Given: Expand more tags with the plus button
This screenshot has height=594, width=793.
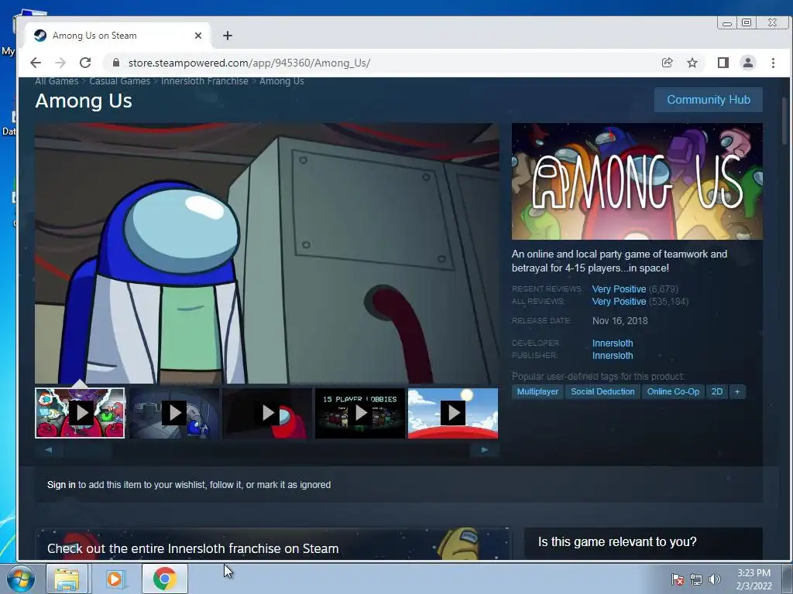Looking at the screenshot, I should (x=737, y=391).
